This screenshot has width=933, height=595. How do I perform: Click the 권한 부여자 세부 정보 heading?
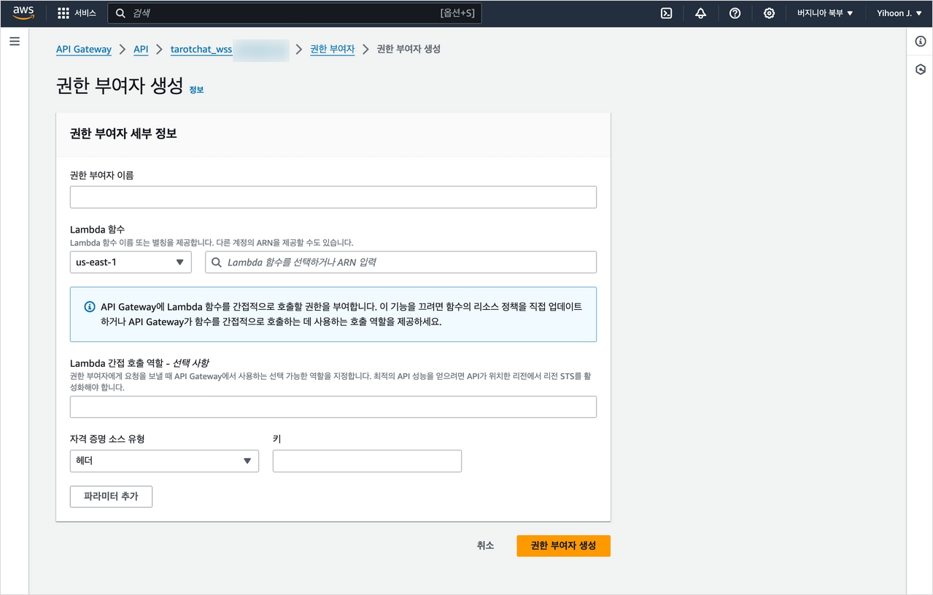[x=123, y=133]
